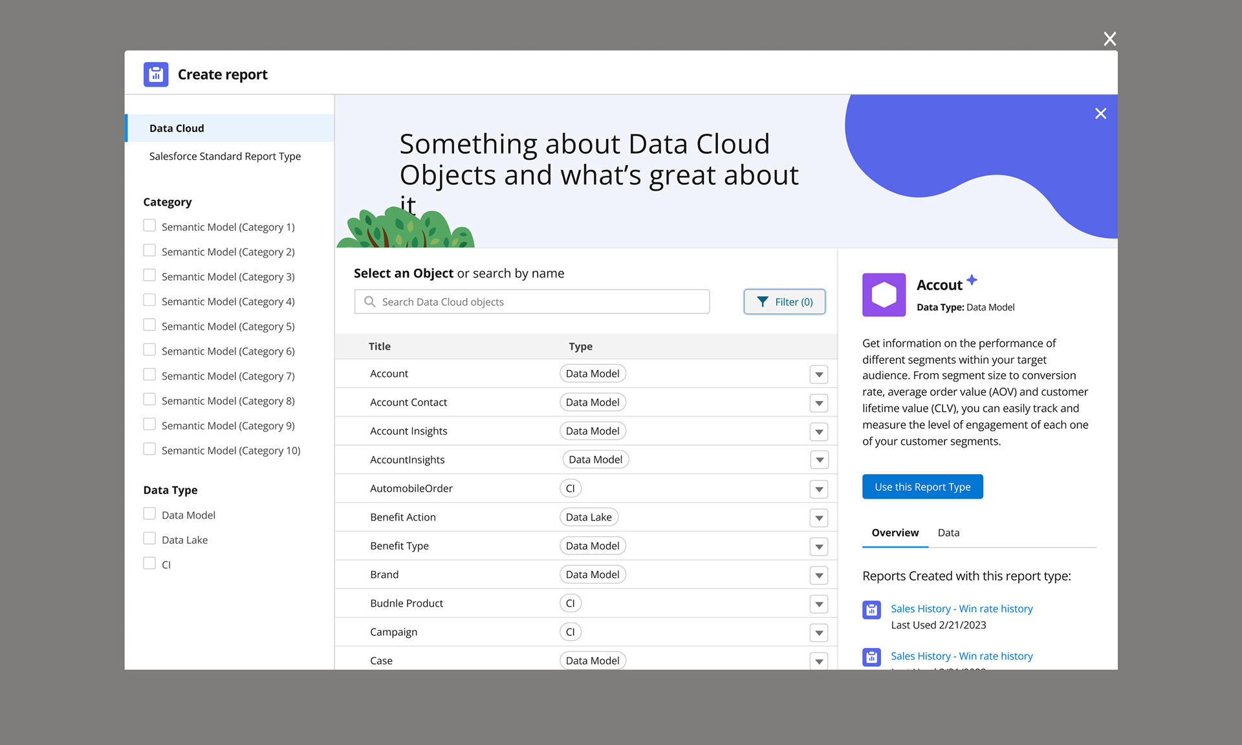Select the Brand row title
Screen dimensions: 1242x745
[384, 575]
